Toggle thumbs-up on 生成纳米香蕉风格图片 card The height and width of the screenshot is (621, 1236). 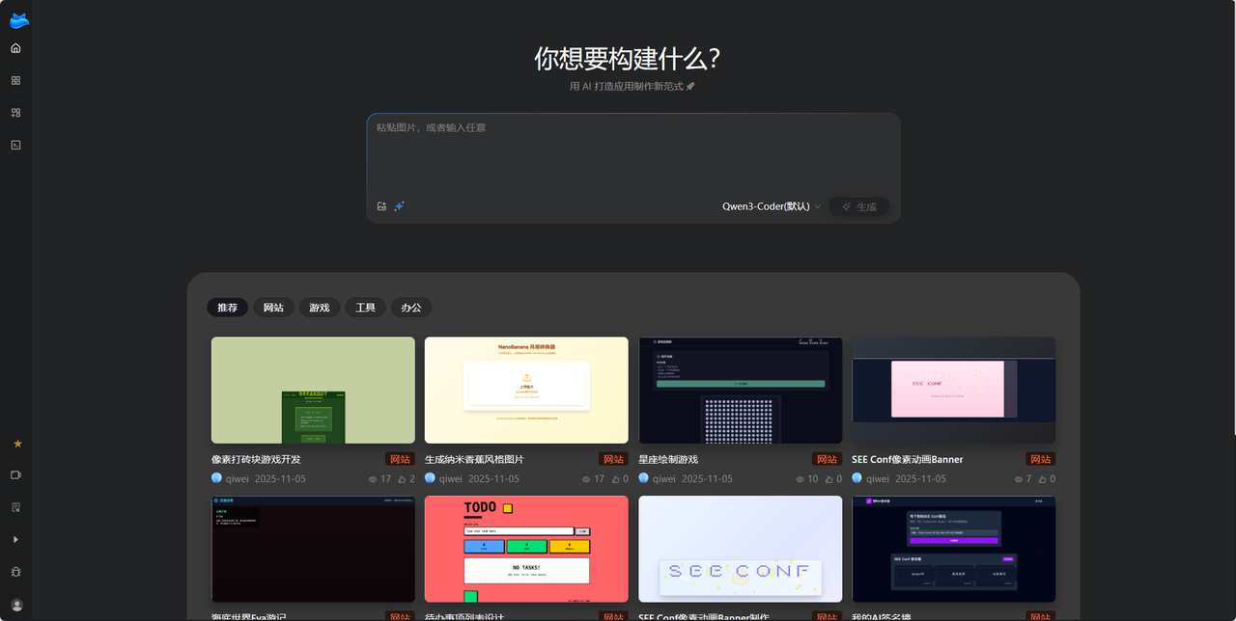[615, 479]
